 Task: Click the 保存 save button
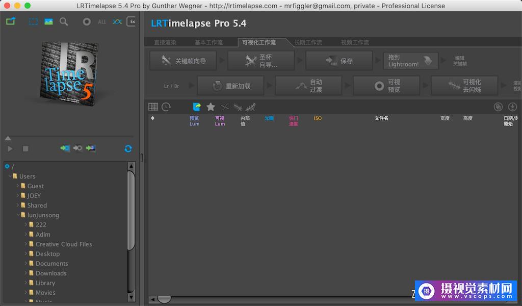pyautogui.click(x=339, y=61)
